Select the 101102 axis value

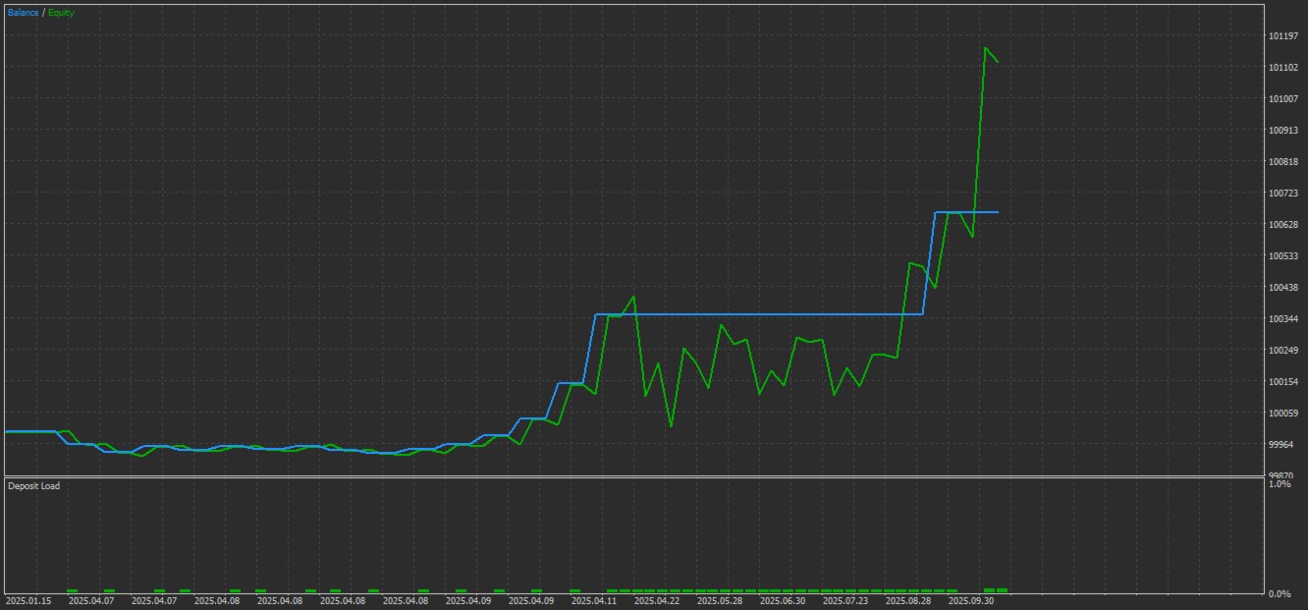[x=1283, y=68]
